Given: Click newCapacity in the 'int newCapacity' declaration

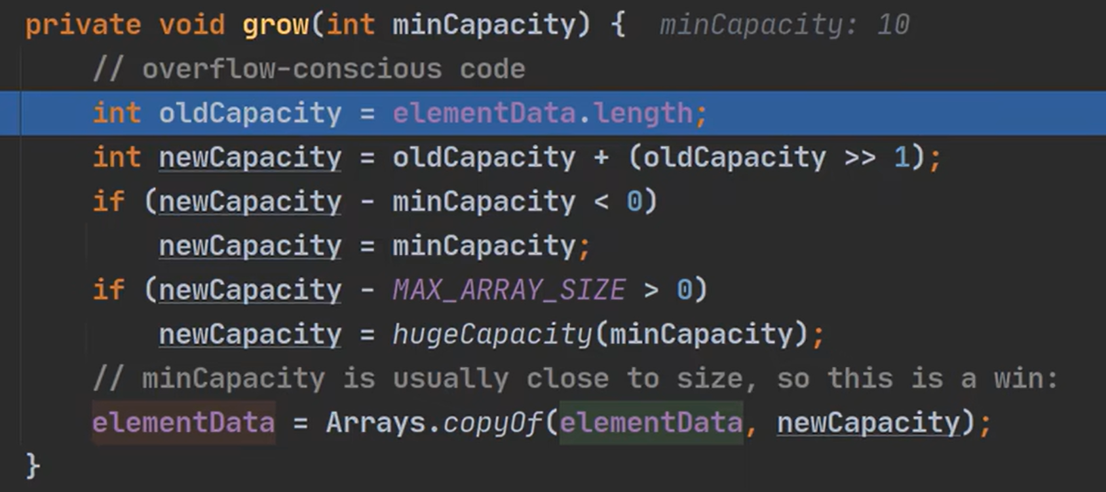Looking at the screenshot, I should tap(250, 158).
